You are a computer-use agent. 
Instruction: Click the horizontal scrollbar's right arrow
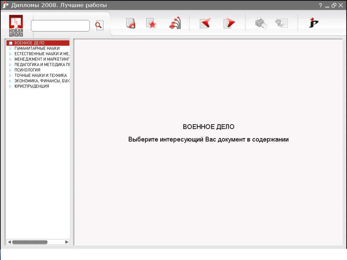(67, 242)
